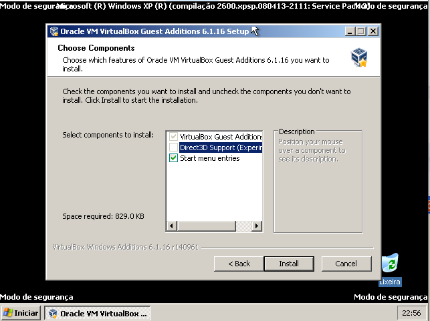This screenshot has height=321, width=430.
Task: Toggle the VirtualBox Guest Additions checkbox
Action: point(173,137)
